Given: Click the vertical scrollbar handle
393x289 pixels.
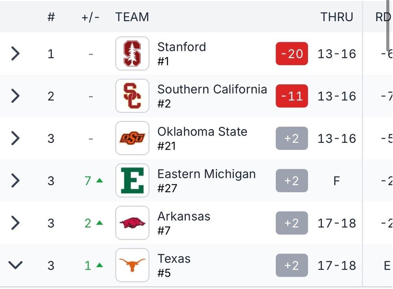Looking at the screenshot, I should (388, 25).
